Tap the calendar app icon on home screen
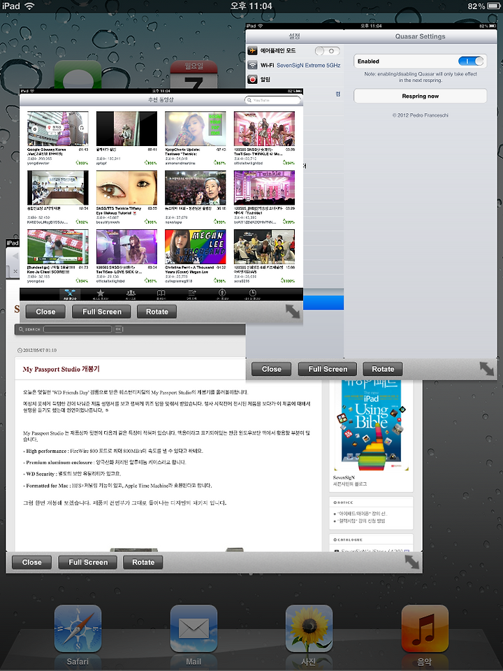 coord(194,75)
